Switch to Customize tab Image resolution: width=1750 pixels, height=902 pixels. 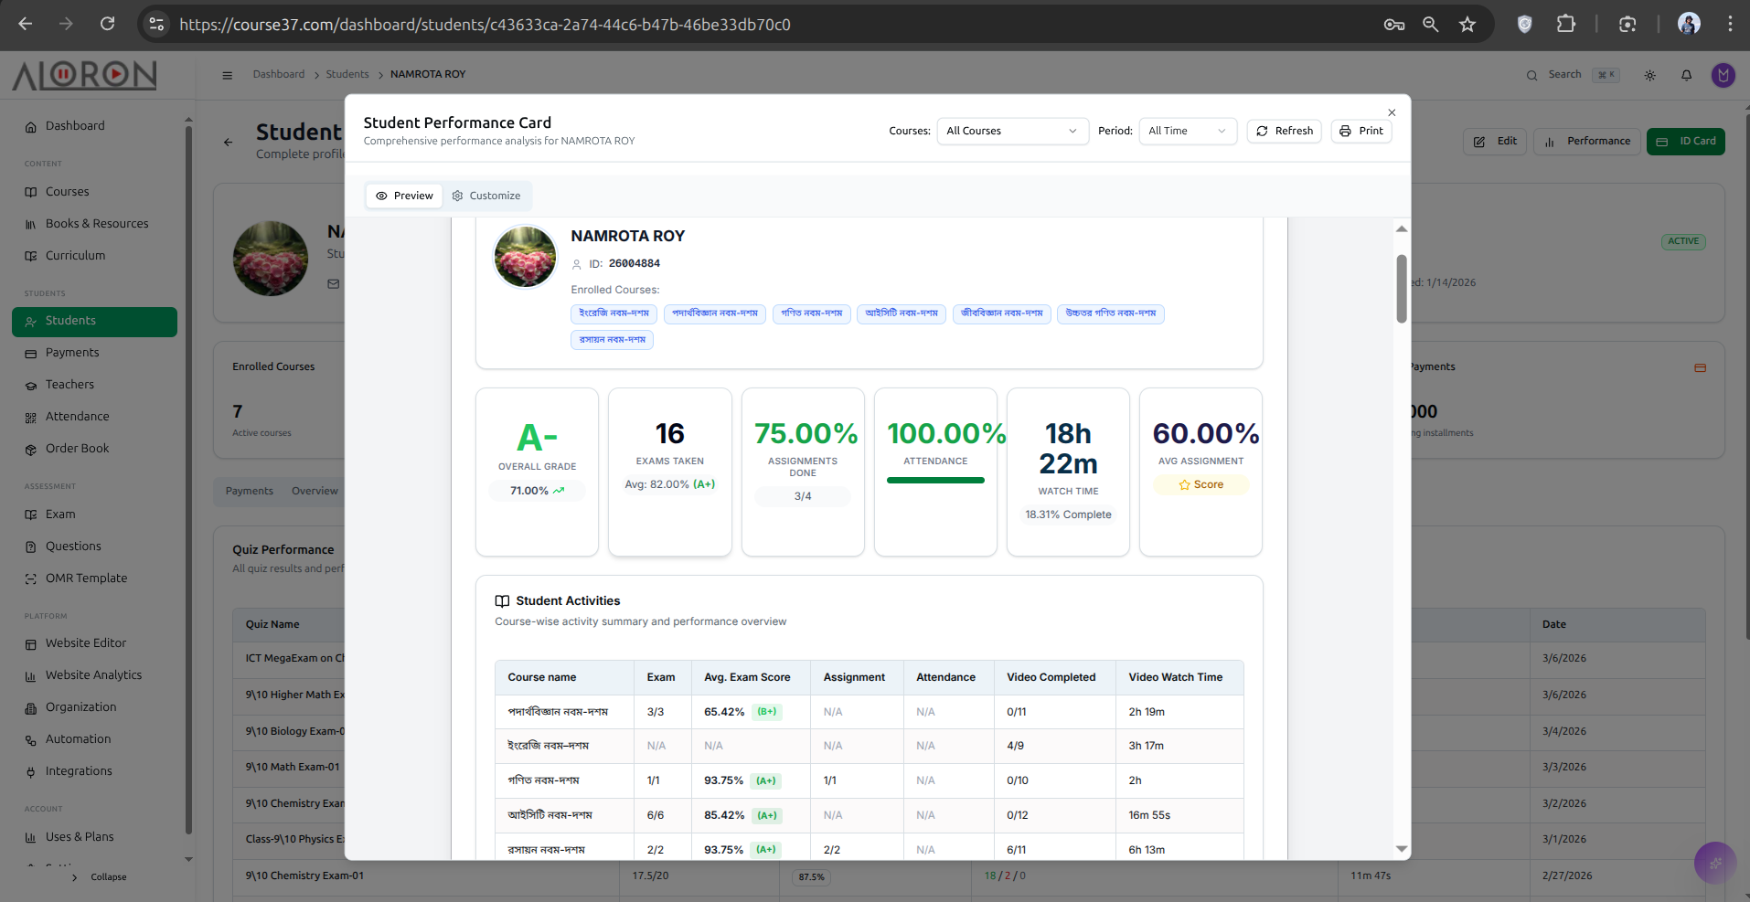pos(486,196)
